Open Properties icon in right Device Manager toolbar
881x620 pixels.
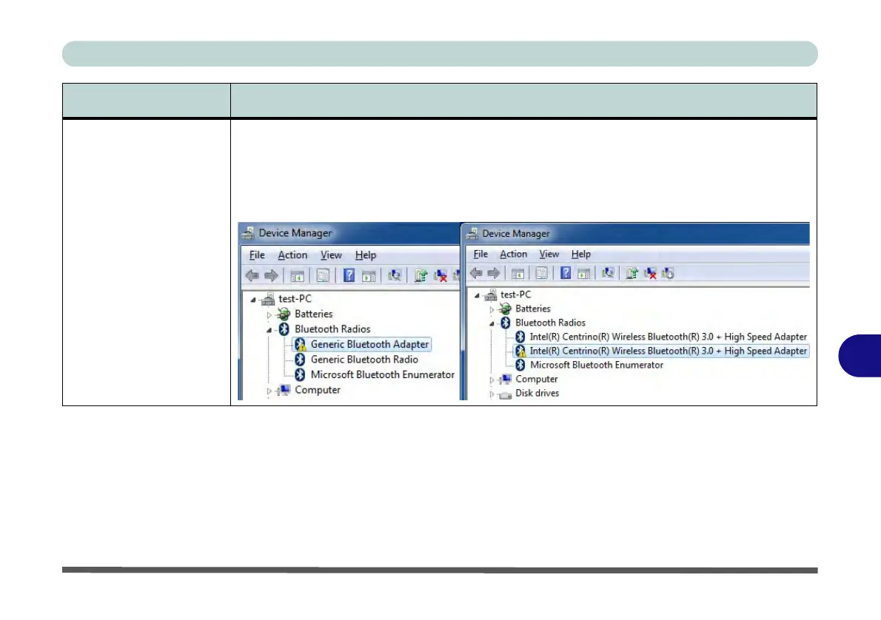(x=541, y=273)
